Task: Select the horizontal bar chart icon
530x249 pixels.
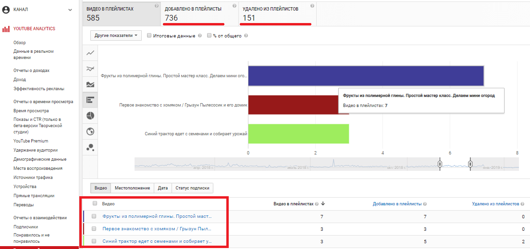Action: 90,100
